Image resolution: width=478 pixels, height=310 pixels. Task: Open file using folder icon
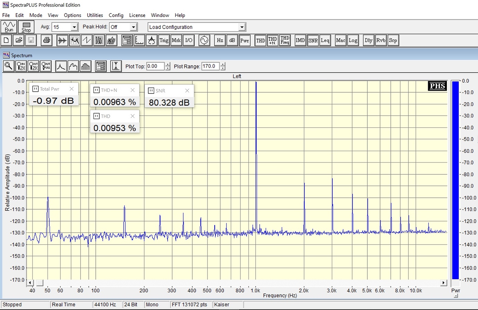pyautogui.click(x=19, y=40)
